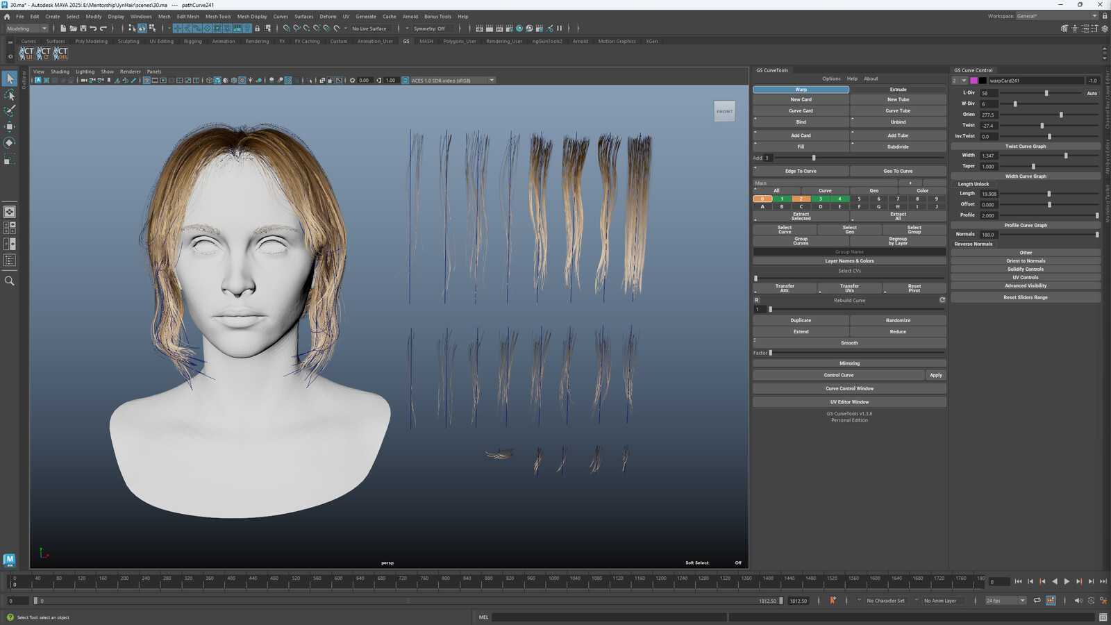Open the search magnifier in left toolbox

click(10, 281)
